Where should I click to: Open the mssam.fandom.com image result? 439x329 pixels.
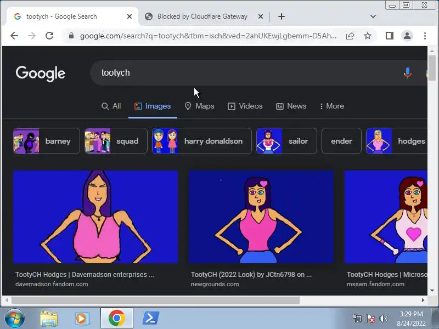click(386, 217)
